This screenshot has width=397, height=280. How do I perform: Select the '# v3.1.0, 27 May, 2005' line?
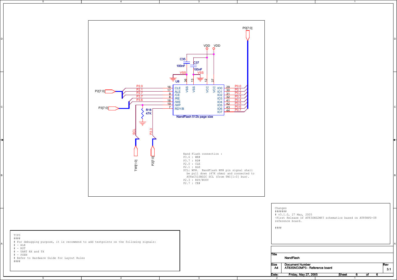tap(294, 215)
